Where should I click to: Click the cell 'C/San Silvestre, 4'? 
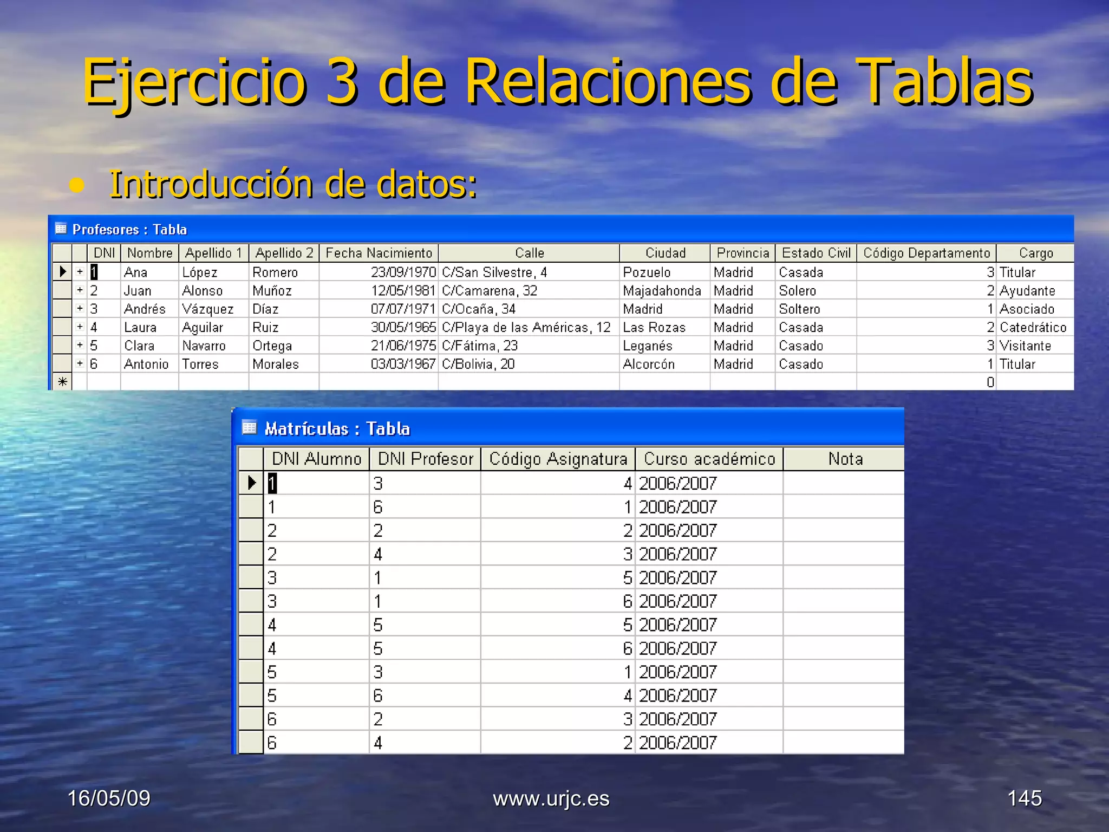pos(529,272)
